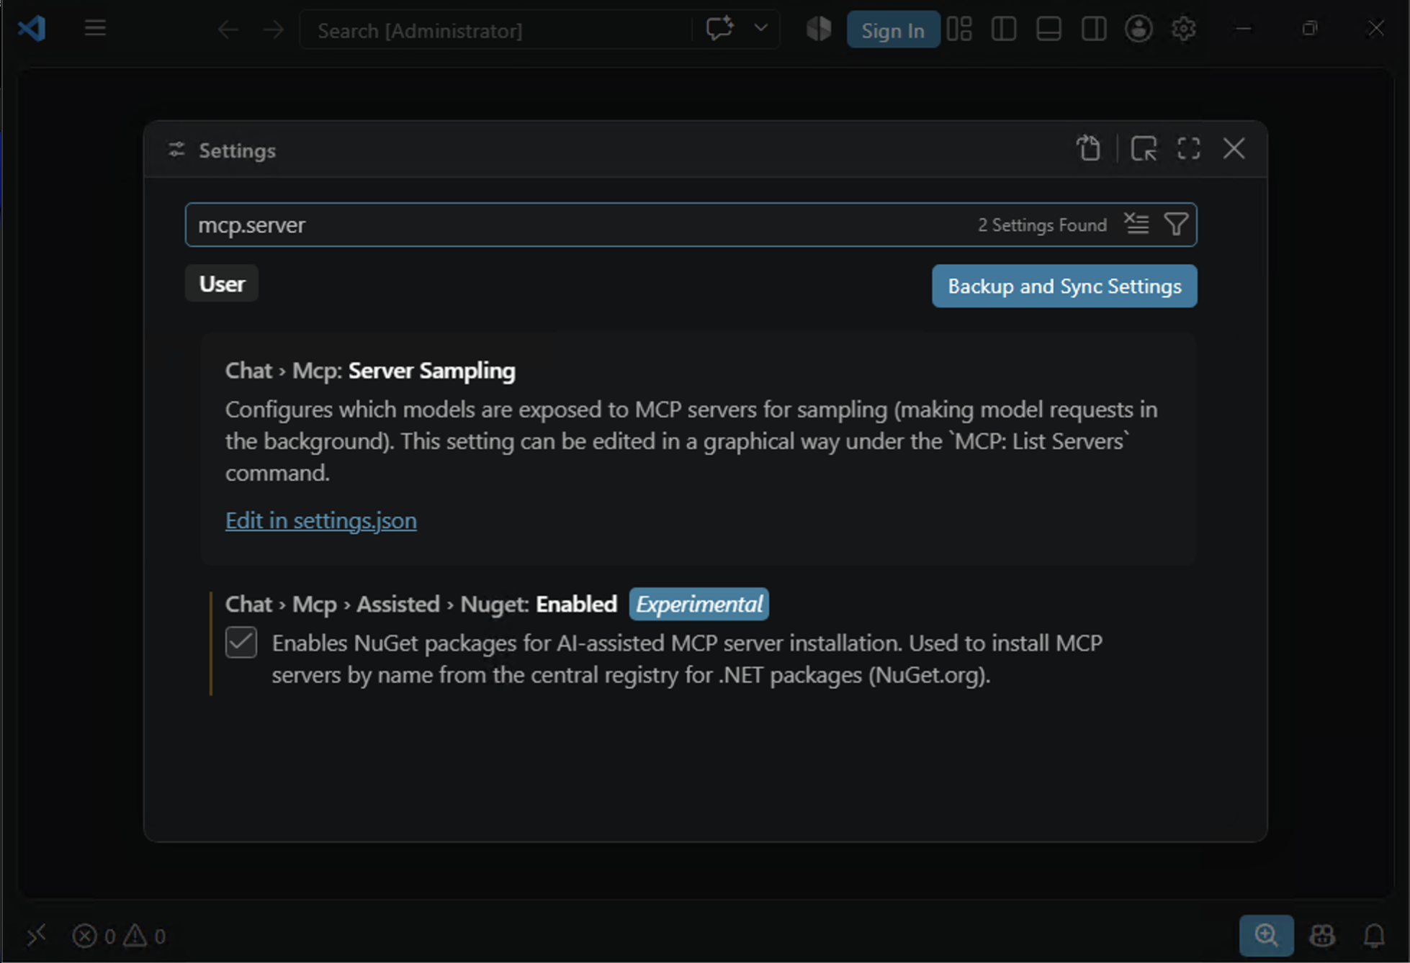
Task: Click the Open Settings (JSON) file icon
Action: [1089, 148]
